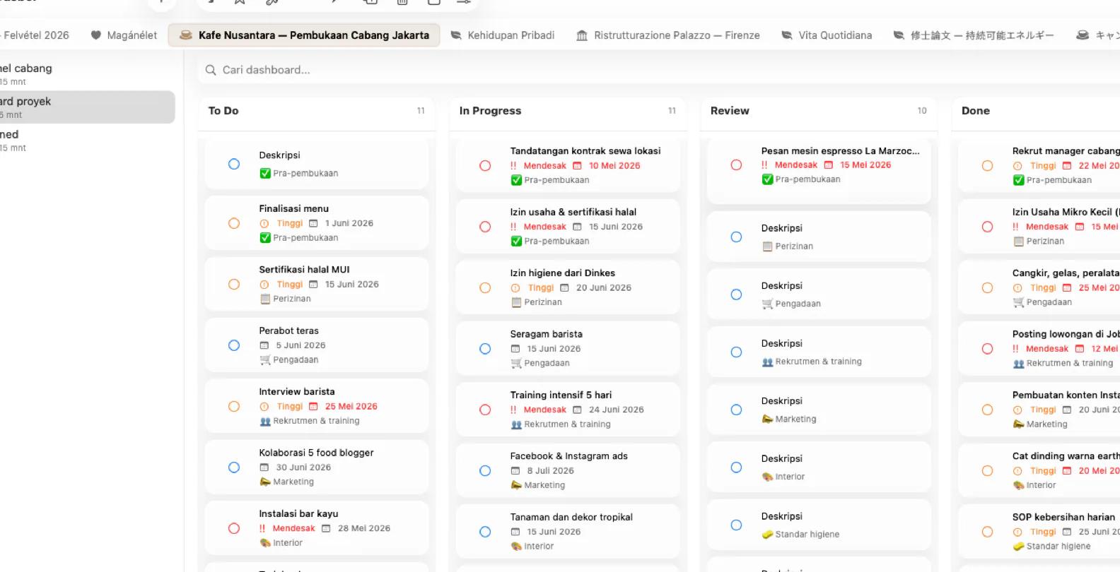The image size is (1120, 572).
Task: Click the coffee cup icon on the Kafe Nusantara tab
Action: point(186,35)
